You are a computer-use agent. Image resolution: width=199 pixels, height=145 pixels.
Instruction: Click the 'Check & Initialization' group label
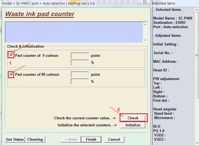[25, 46]
